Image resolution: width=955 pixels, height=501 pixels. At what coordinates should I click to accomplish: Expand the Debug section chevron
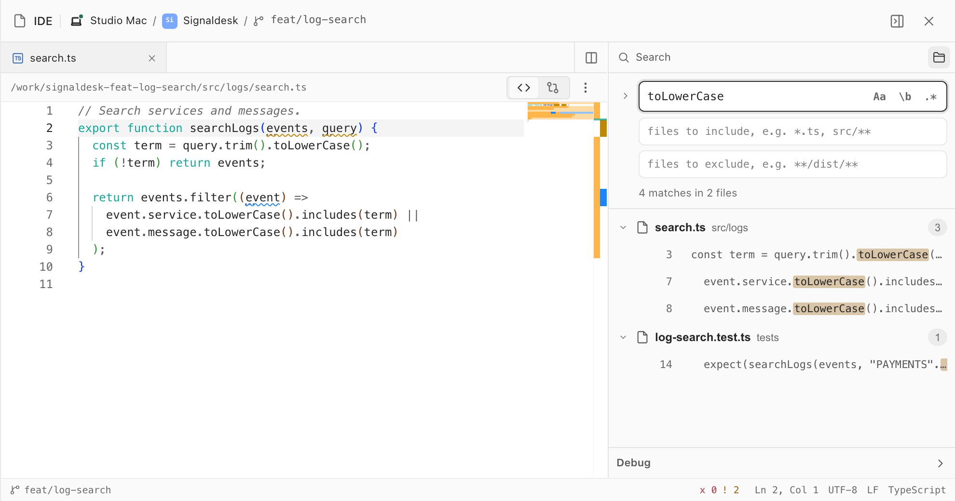pos(940,463)
